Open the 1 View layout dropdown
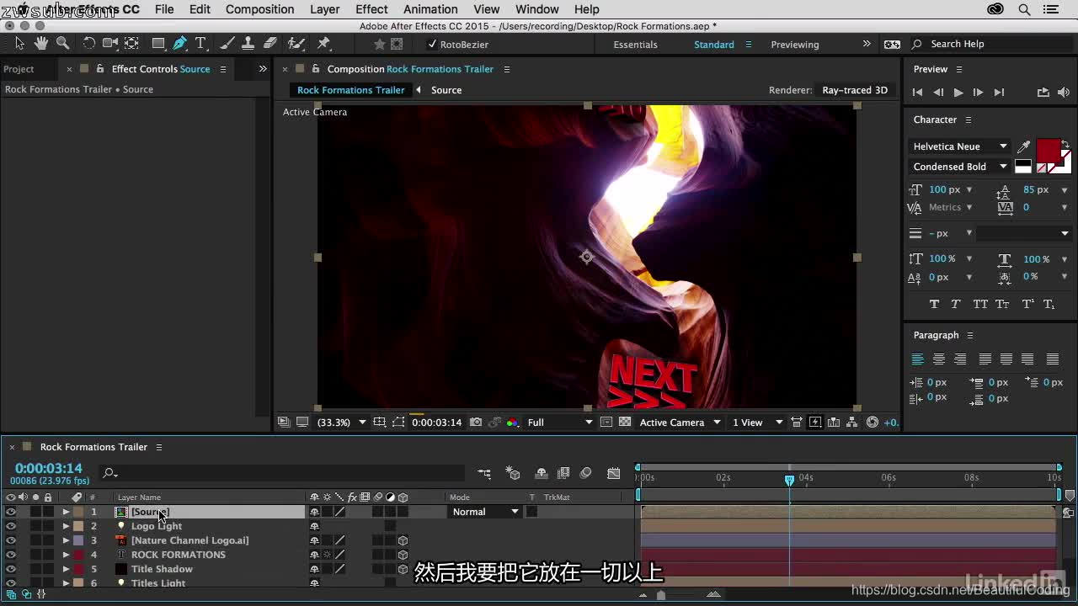The width and height of the screenshot is (1078, 606). click(x=757, y=423)
